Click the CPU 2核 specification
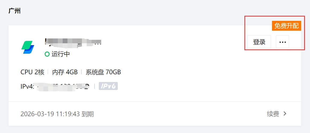This screenshot has width=310, height=133. pyautogui.click(x=32, y=72)
